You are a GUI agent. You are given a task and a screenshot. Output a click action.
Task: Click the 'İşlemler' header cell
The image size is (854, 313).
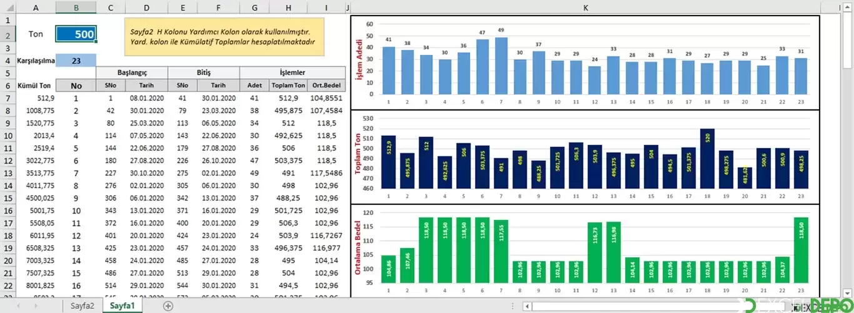click(293, 72)
